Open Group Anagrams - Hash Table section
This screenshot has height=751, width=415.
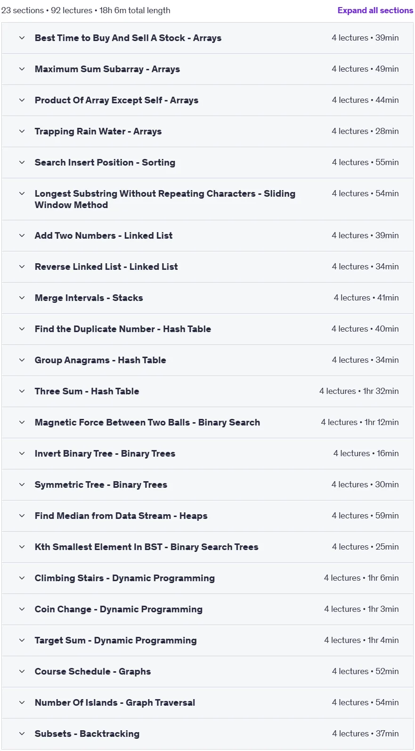click(x=207, y=360)
